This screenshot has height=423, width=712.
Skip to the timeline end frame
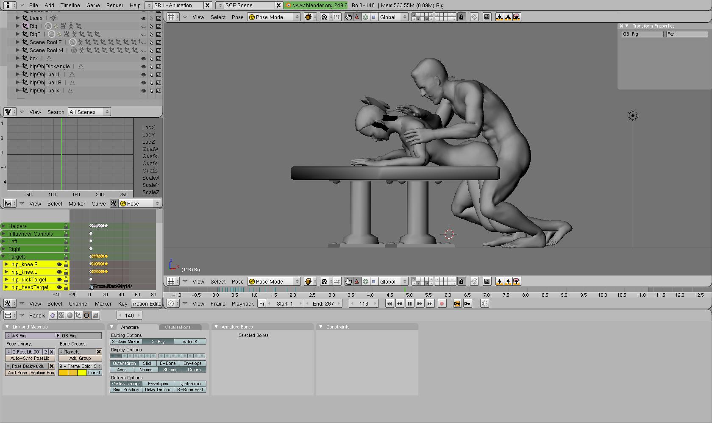pos(430,303)
